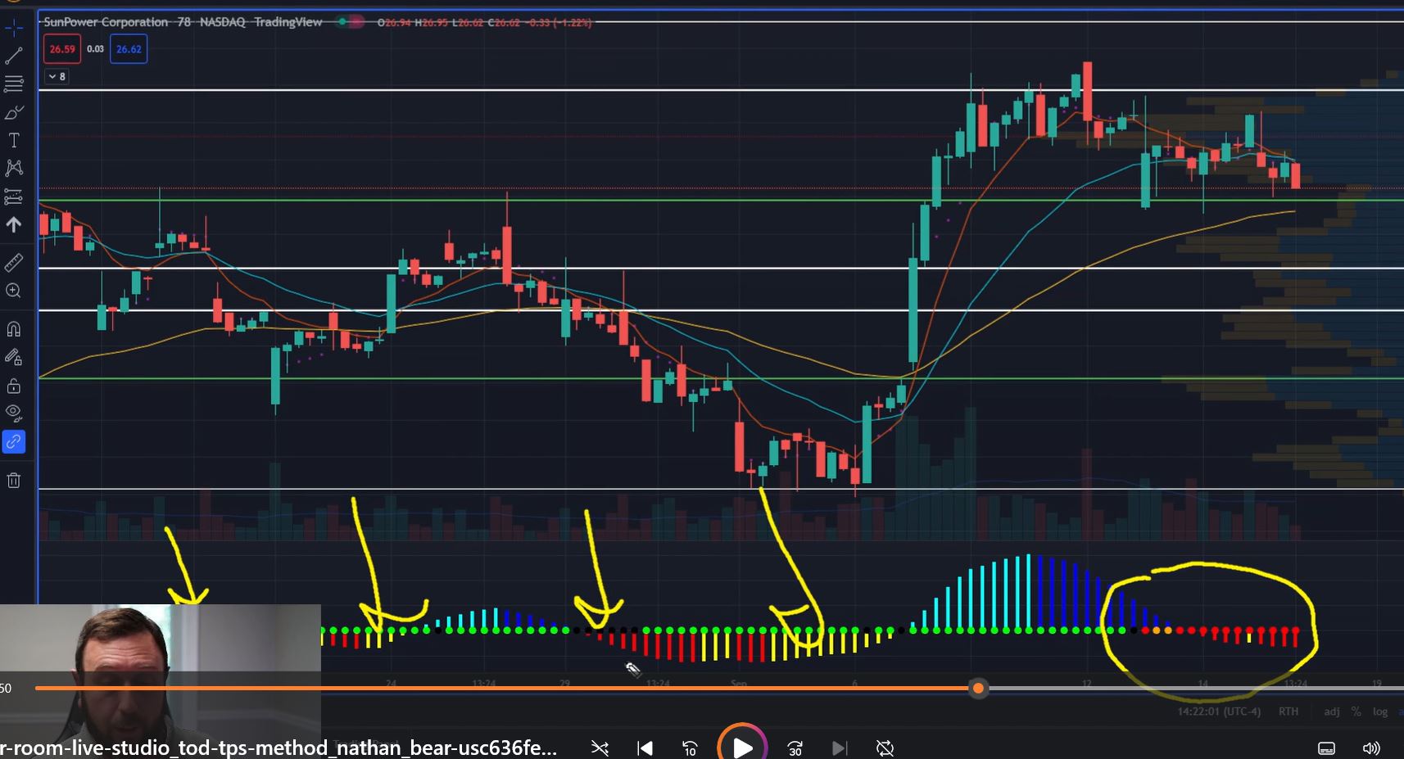
Task: Select the Text annotation tool
Action: click(x=14, y=140)
